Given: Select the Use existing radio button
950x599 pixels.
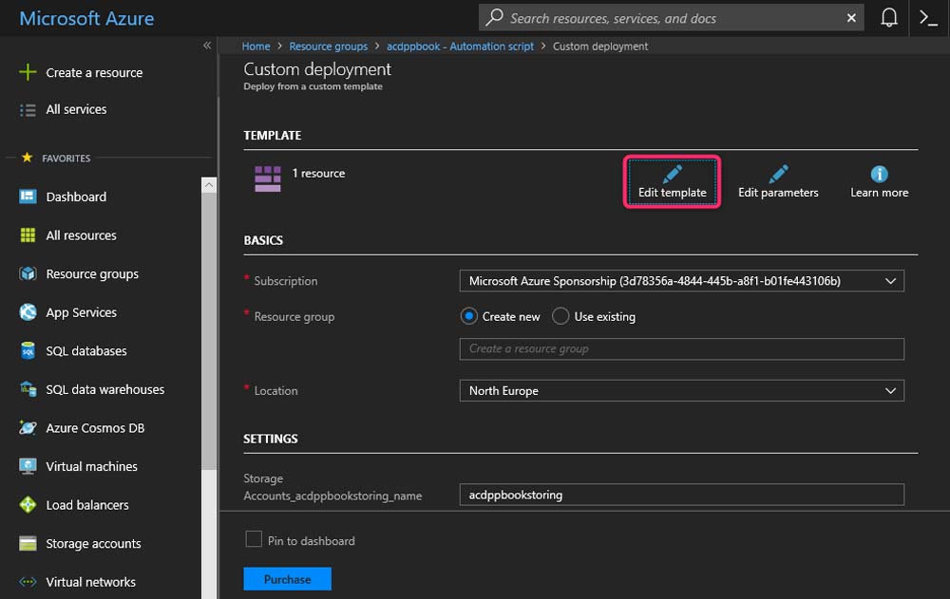Looking at the screenshot, I should tap(560, 316).
